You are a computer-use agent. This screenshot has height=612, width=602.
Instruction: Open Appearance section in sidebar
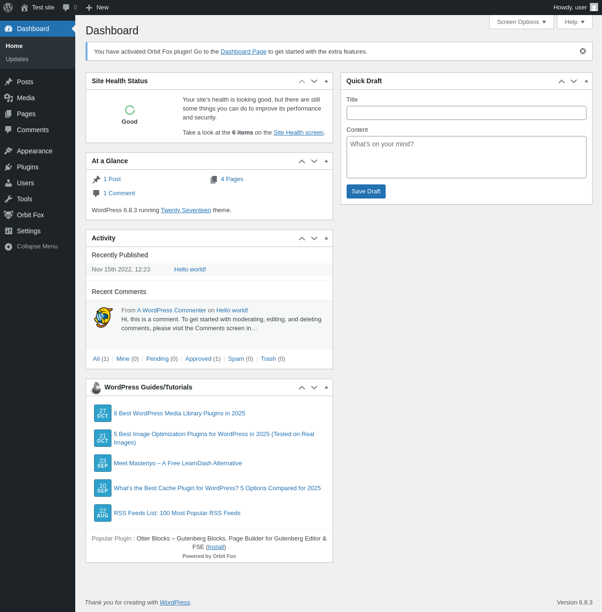(x=34, y=151)
